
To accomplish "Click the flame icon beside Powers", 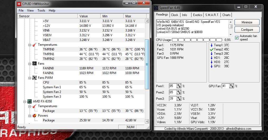I will click(x=34, y=116).
